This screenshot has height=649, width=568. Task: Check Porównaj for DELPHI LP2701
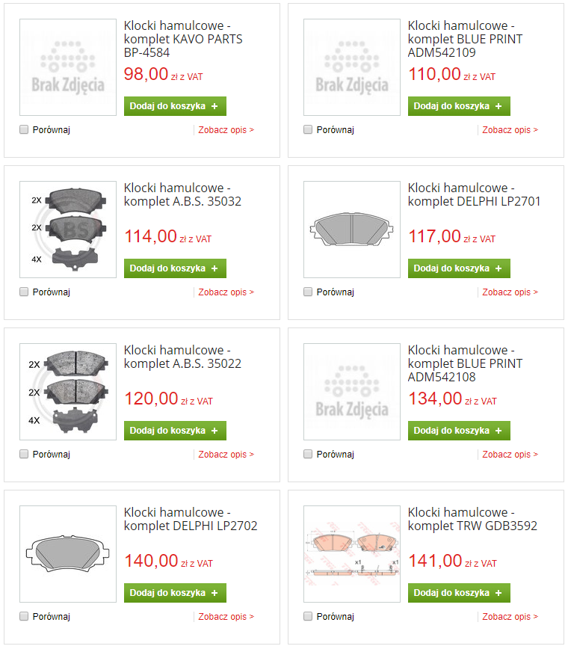tap(308, 292)
